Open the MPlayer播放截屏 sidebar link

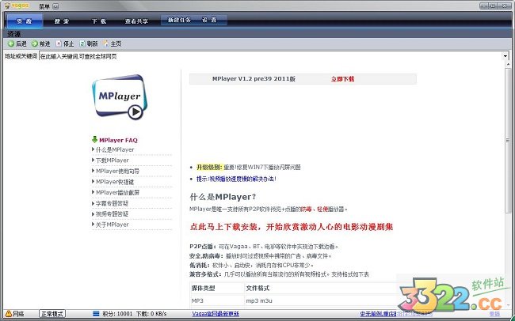(x=117, y=192)
